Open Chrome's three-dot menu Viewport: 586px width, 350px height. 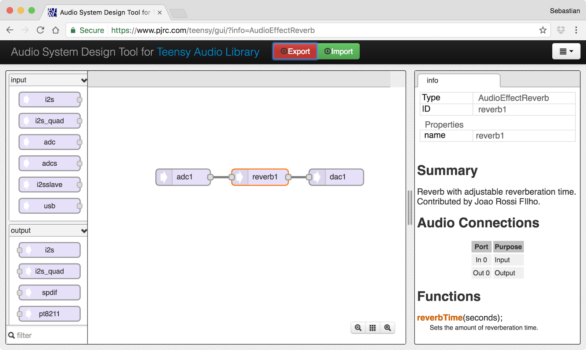coord(575,30)
